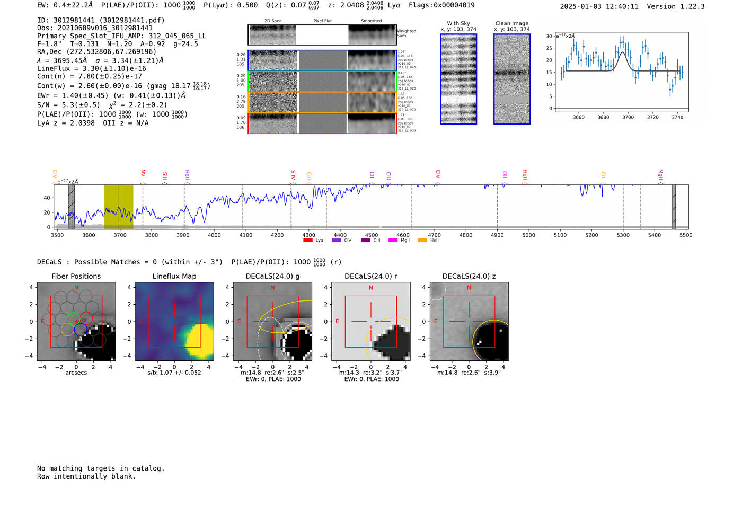Select the orange-bordered fiber cutout row
Image resolution: width=742 pixels, height=505 pixels.
(x=322, y=102)
